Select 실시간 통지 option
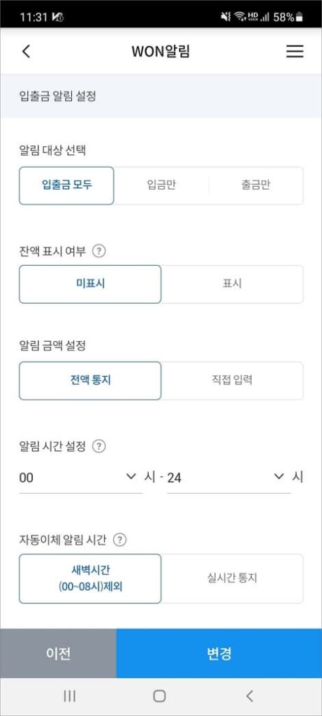Image resolution: width=322 pixels, height=716 pixels. [x=232, y=578]
